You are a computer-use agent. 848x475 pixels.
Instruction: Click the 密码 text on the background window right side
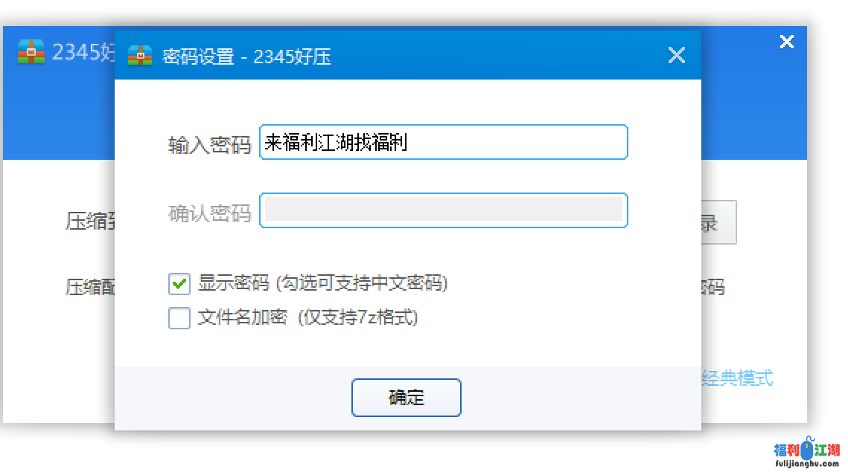[715, 288]
